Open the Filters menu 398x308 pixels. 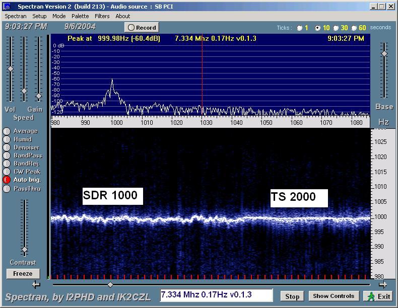point(102,16)
